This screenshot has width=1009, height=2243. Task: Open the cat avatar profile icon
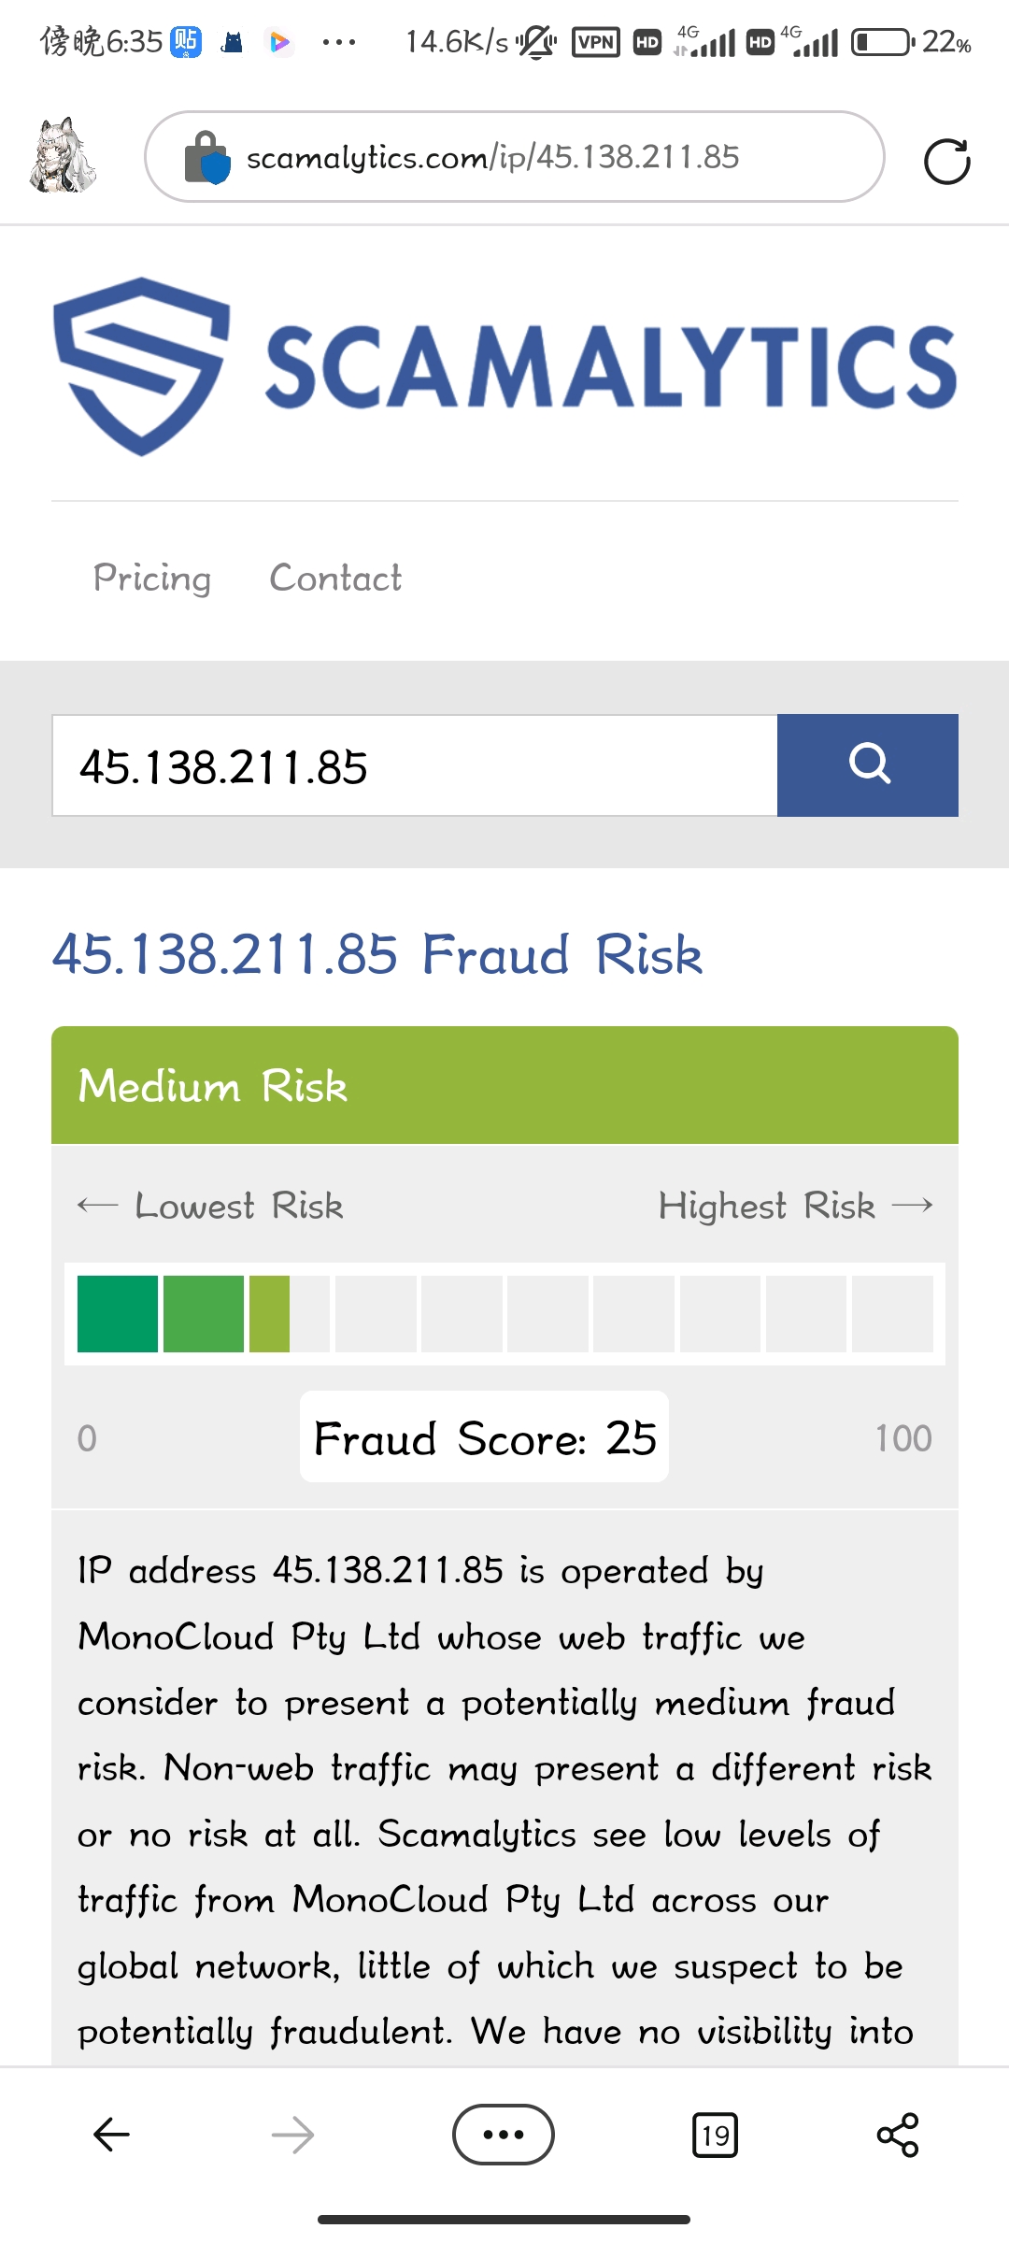pyautogui.click(x=63, y=156)
